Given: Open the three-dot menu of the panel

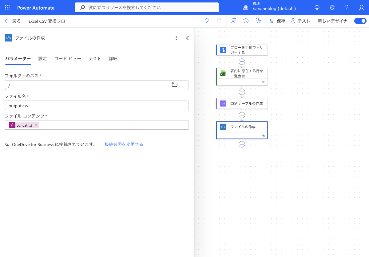Looking at the screenshot, I should point(176,38).
